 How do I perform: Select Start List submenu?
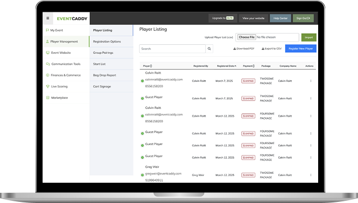(x=111, y=64)
